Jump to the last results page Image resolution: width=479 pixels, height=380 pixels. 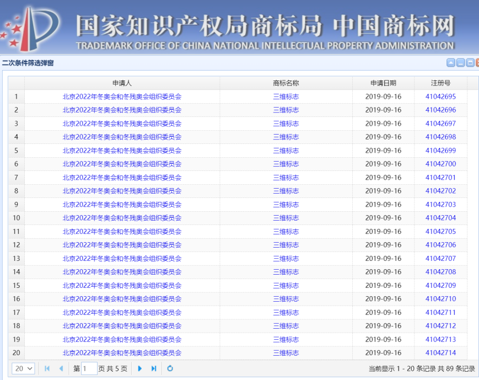[154, 368]
